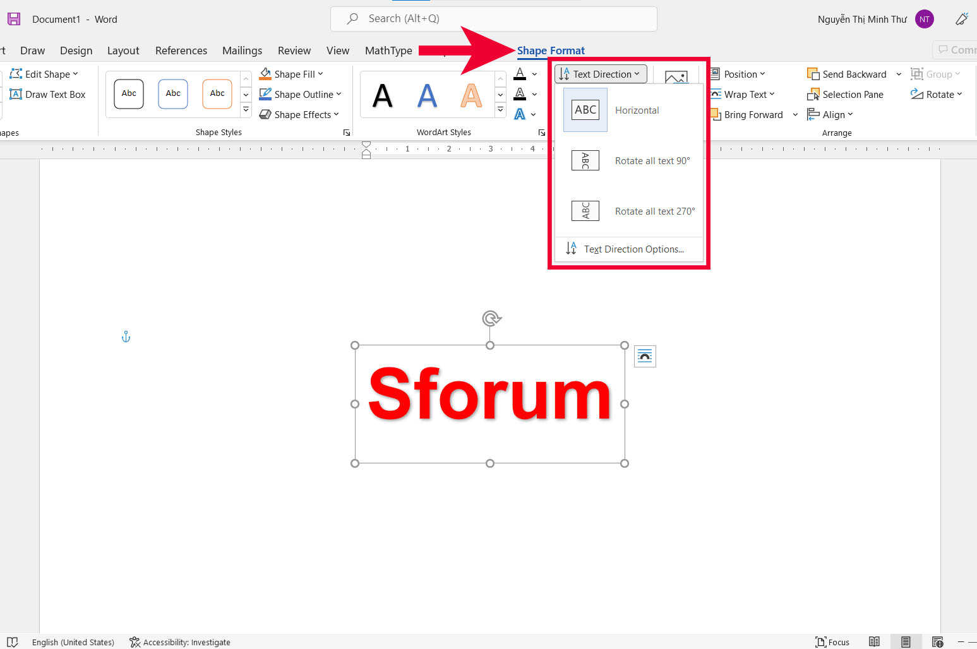
Task: Open the Shape Effects dropdown
Action: click(299, 114)
